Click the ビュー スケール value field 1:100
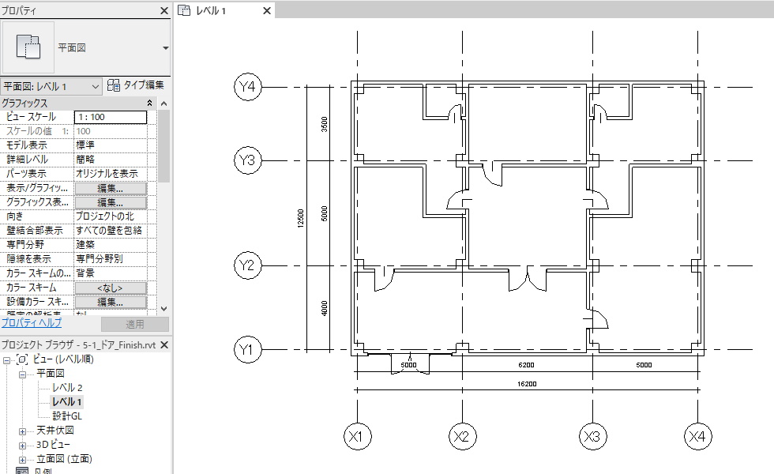This screenshot has width=774, height=474. (x=111, y=117)
